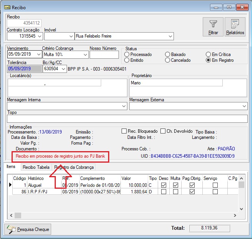Click the grid scroll-up arrow

241,178
